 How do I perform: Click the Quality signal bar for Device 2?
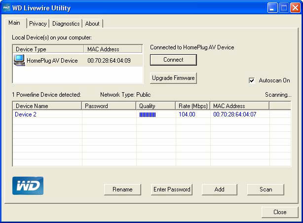[x=148, y=114]
